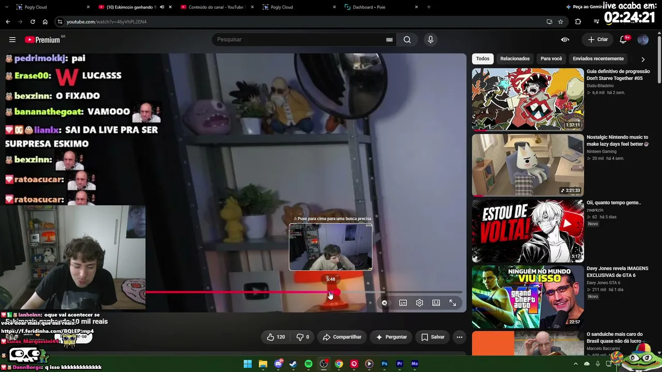This screenshot has width=662, height=372.
Task: View site information in address bar
Action: click(x=60, y=22)
